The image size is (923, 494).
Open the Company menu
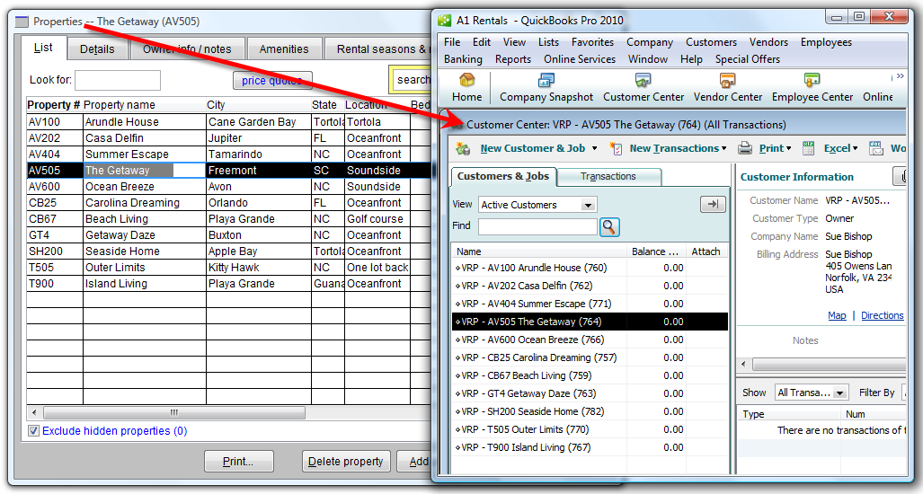point(649,42)
